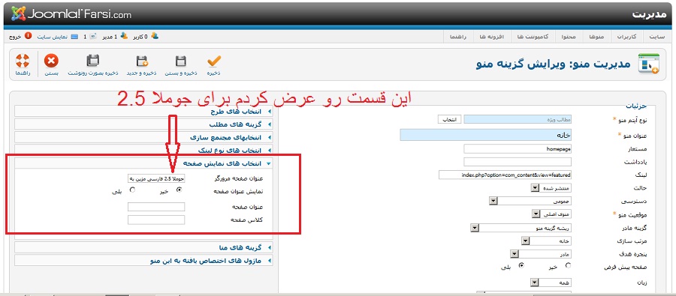Image resolution: width=676 pixels, height=296 pixels.
Task: Select بلی for نمایش عنوان صفحه
Action: point(132,190)
